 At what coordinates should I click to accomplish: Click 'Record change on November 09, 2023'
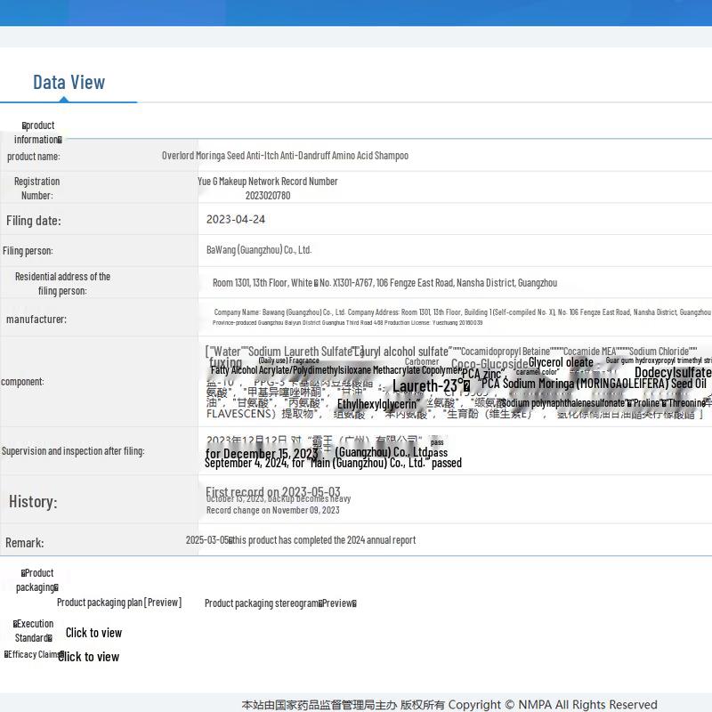tap(273, 511)
